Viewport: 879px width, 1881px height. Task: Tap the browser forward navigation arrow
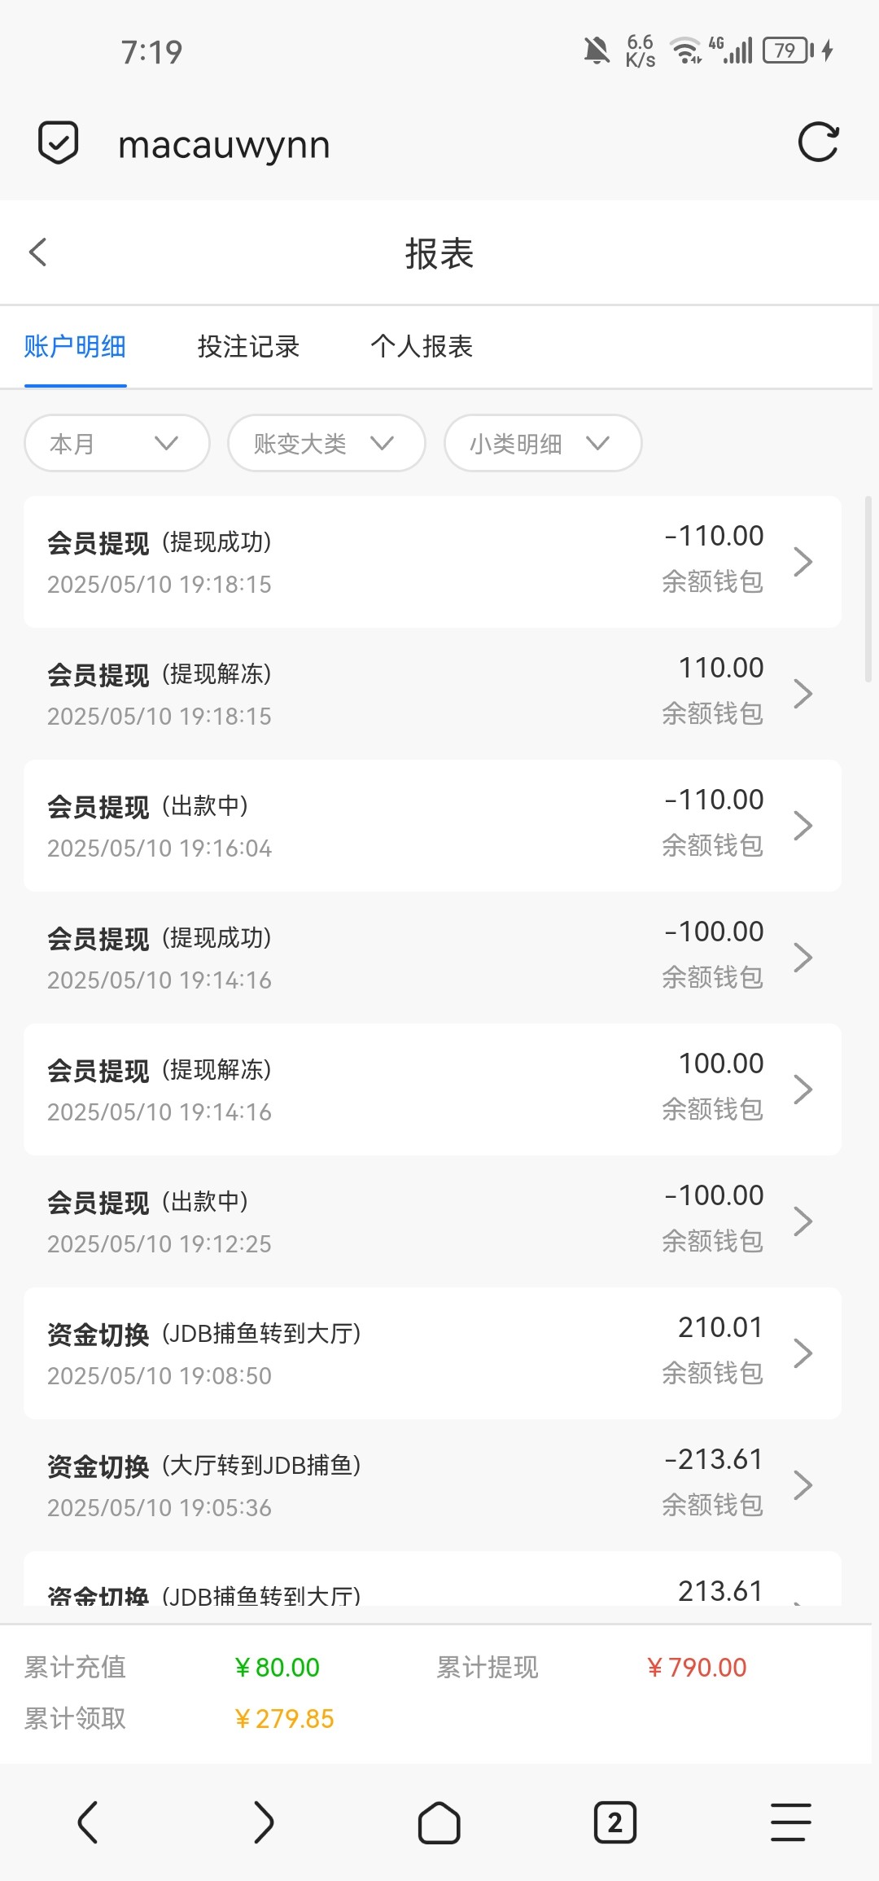264,1822
